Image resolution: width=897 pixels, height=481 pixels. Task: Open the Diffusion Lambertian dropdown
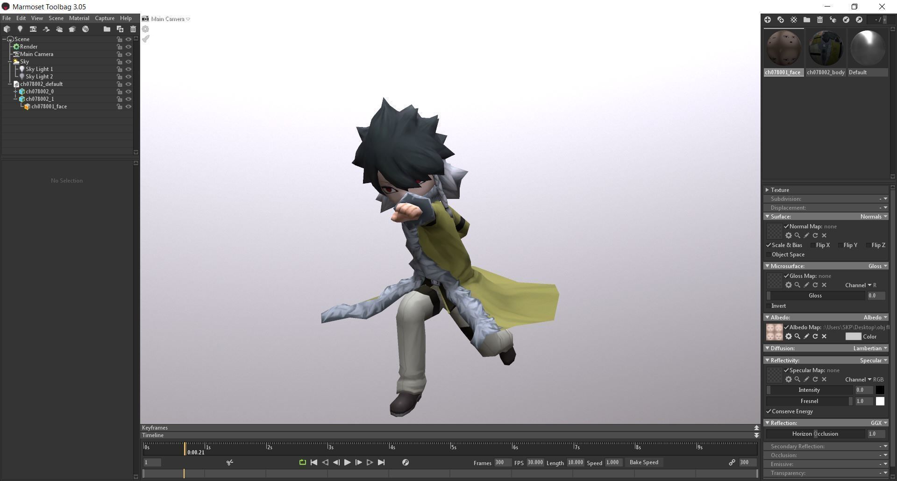(x=870, y=348)
